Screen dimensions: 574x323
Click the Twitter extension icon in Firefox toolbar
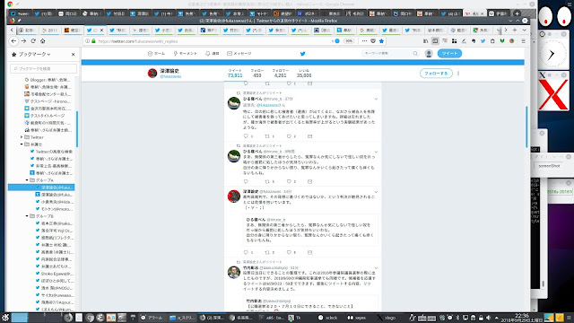tap(483, 41)
